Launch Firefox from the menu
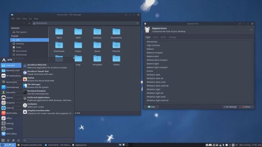The width and height of the screenshot is (262, 147). pos(48,79)
